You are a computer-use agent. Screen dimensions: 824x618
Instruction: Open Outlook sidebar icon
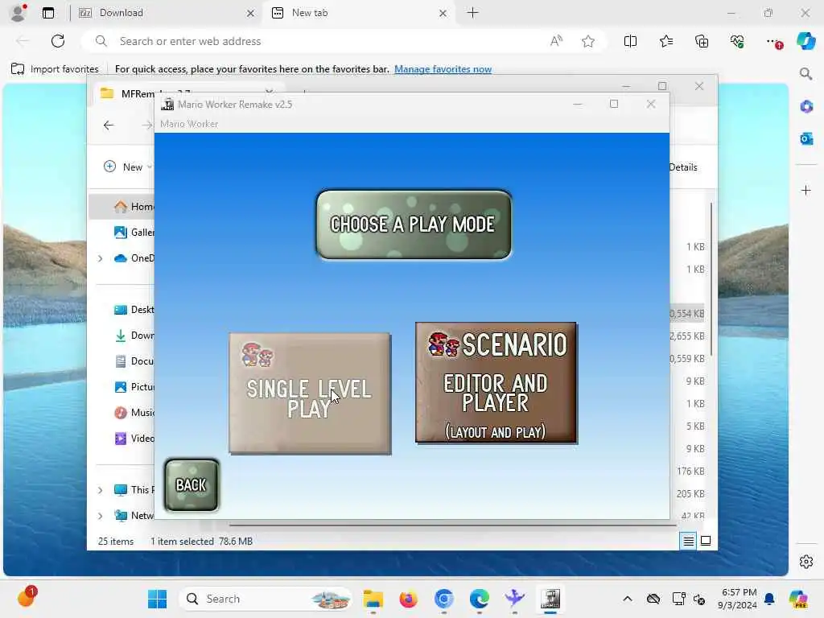click(x=806, y=138)
